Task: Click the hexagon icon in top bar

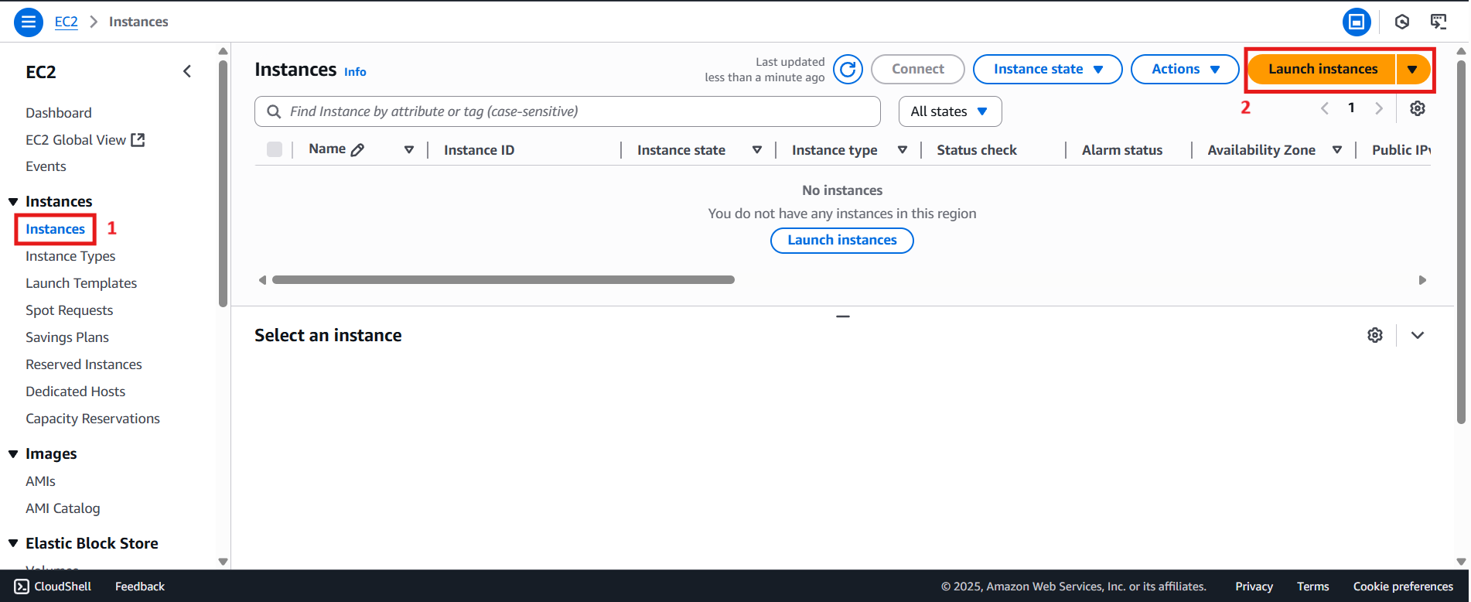Action: pos(1402,22)
